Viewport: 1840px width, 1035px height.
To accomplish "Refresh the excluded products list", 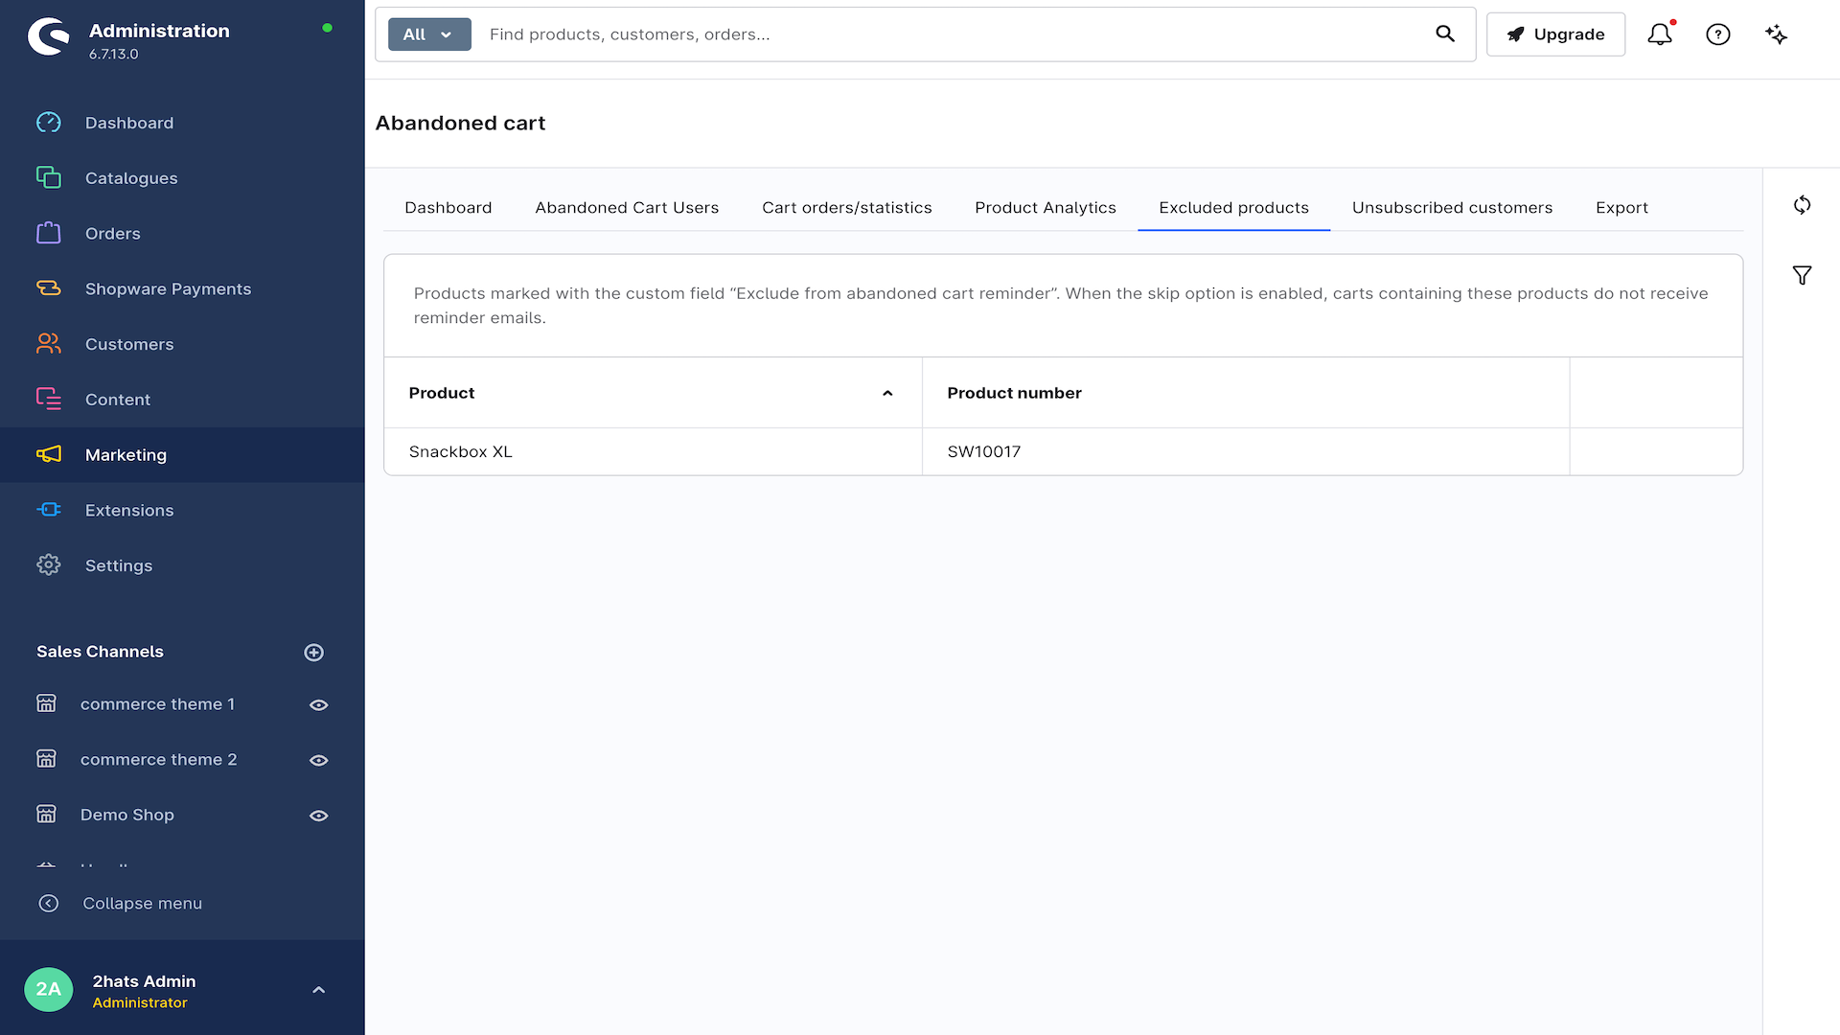I will tap(1802, 205).
